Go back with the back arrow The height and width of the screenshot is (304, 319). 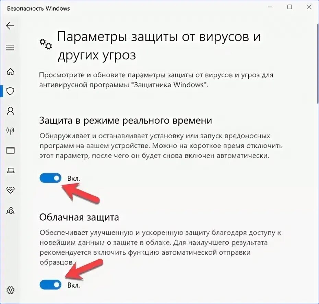pos(10,26)
